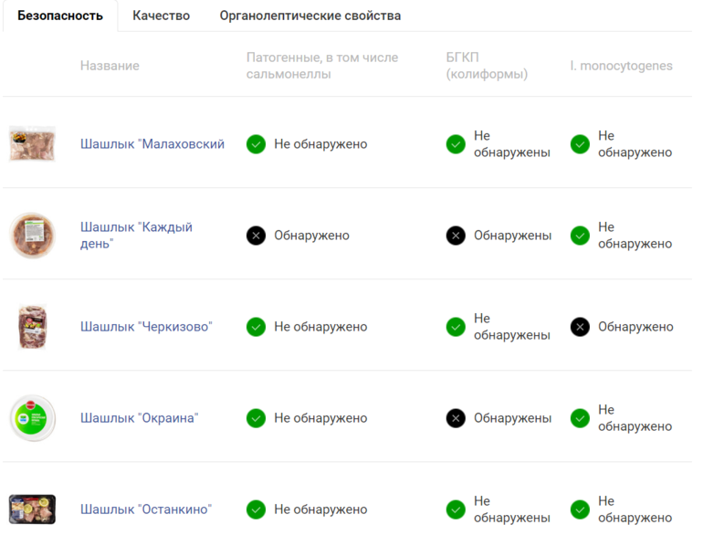Click the Шашлык "Малаховский thumbnail image
Screen dimensions: 703x546
pos(32,144)
